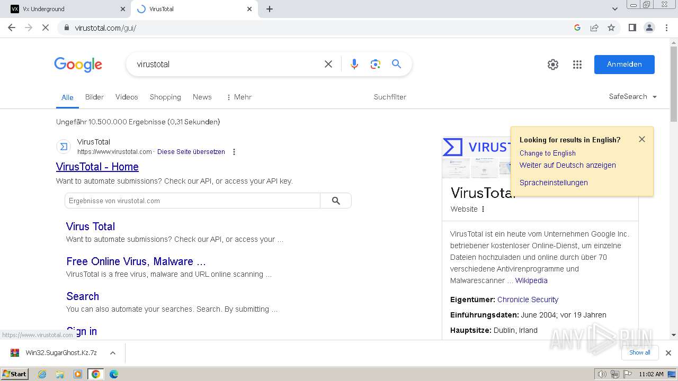Open the SafeSearch dropdown
678x381 pixels.
(633, 97)
